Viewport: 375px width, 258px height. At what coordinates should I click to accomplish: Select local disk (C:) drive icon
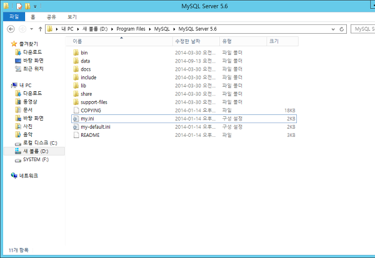[x=18, y=144]
